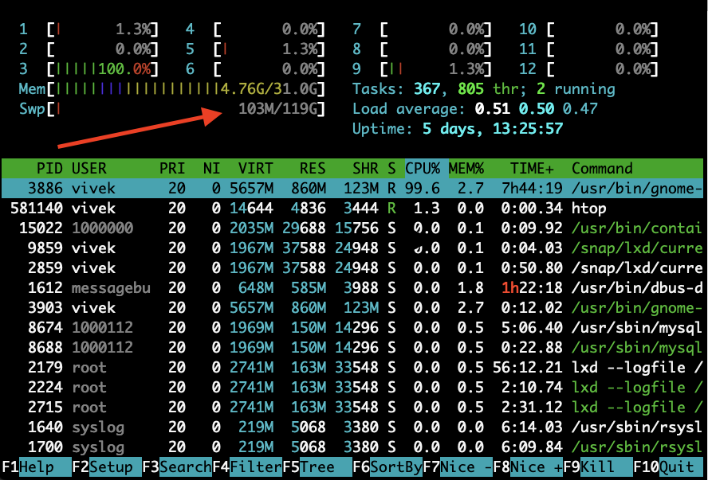Sort processes by the CPU% column
This screenshot has width=708, height=480.
pyautogui.click(x=423, y=168)
